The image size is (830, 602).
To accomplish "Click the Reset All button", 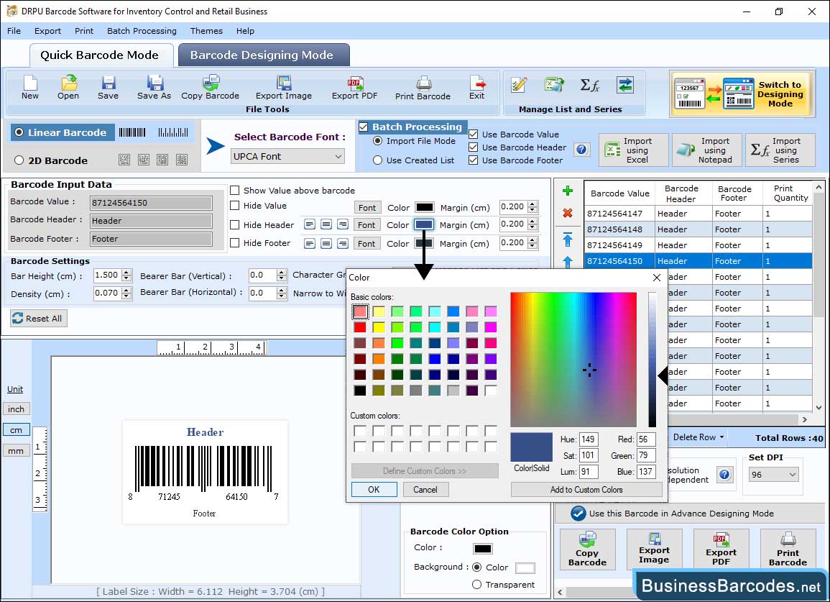I will (x=39, y=318).
